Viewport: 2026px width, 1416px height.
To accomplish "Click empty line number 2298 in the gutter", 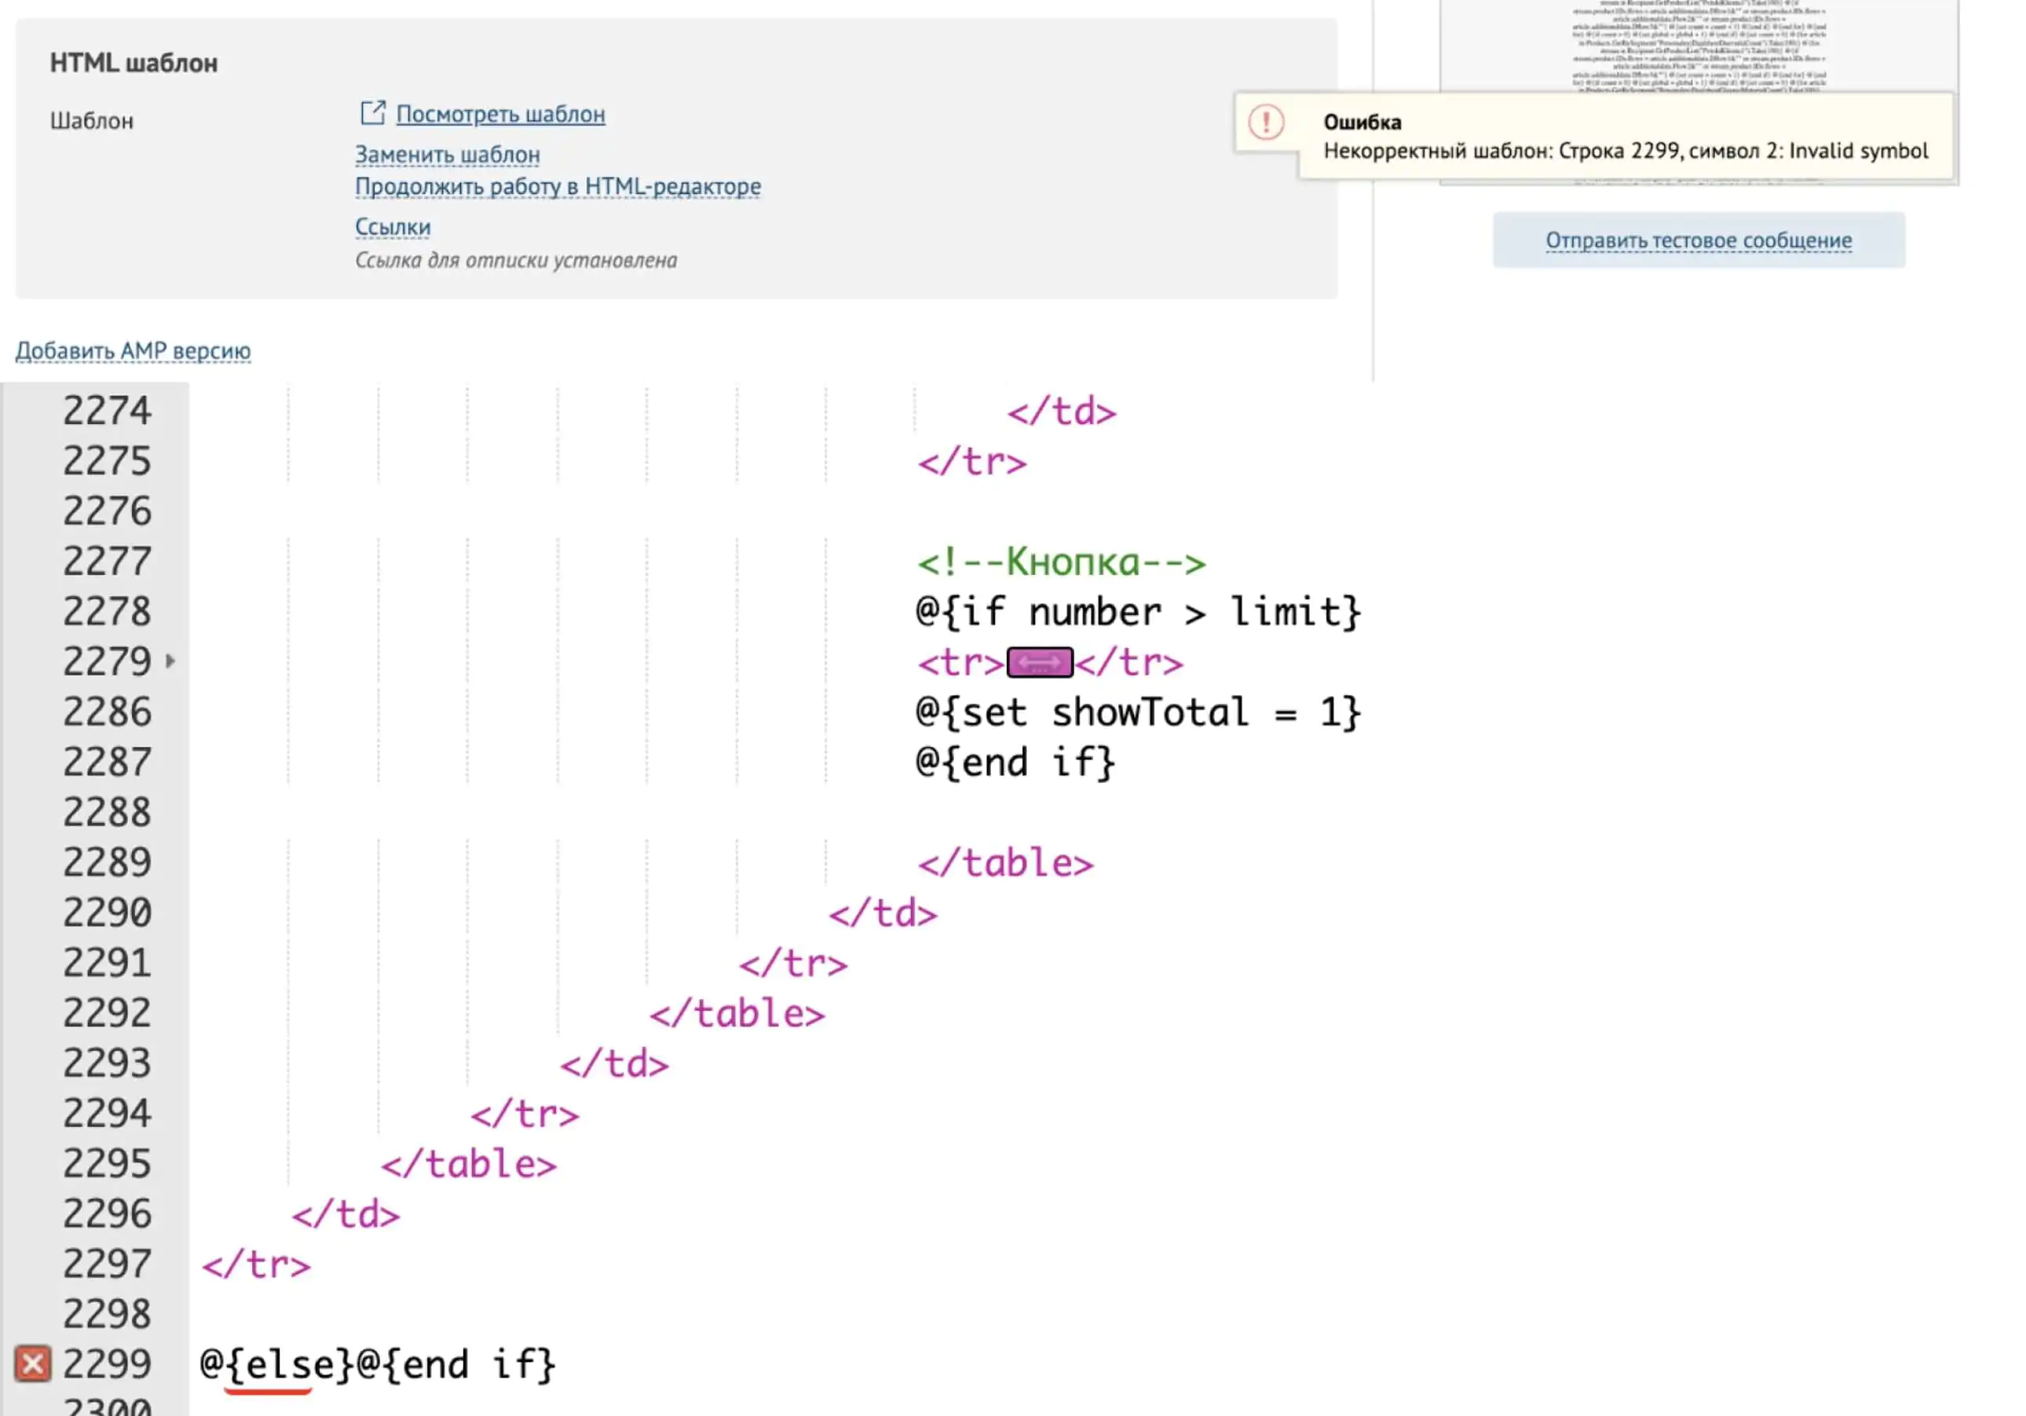I will pyautogui.click(x=107, y=1315).
